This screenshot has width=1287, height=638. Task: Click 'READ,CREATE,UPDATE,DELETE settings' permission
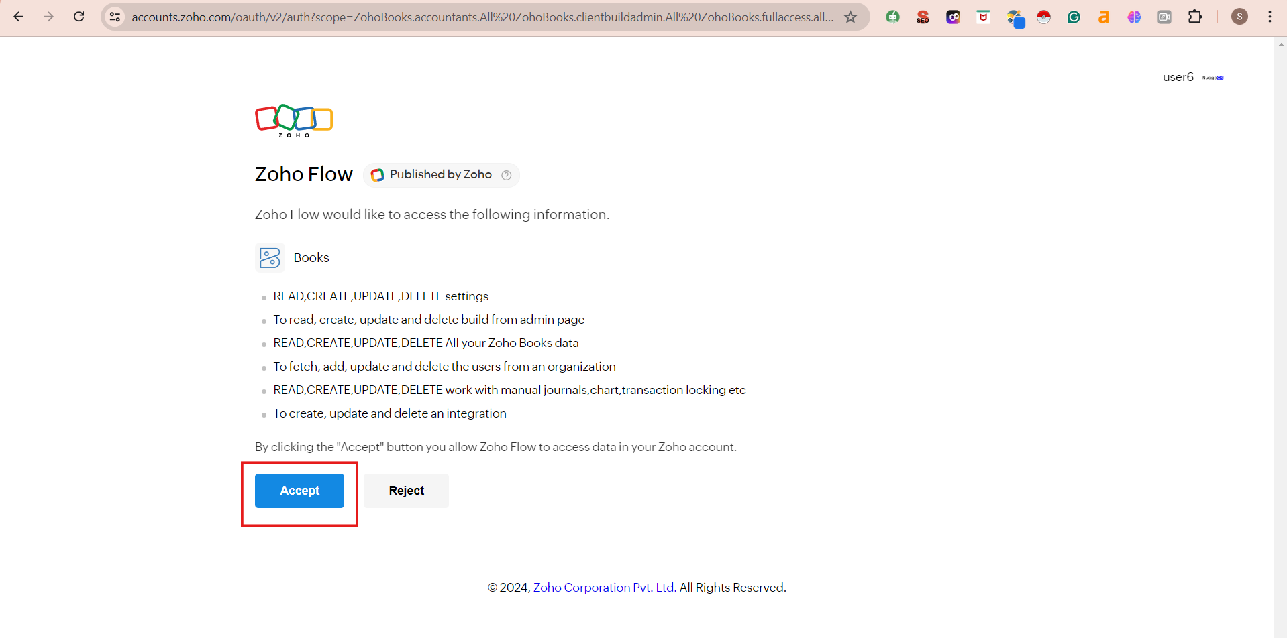(380, 296)
